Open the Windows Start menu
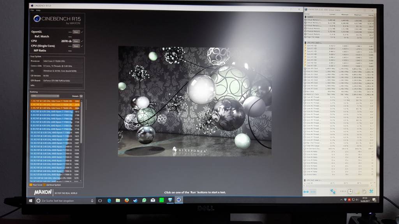Screen dimensions: 399x224 pyautogui.click(x=31, y=201)
